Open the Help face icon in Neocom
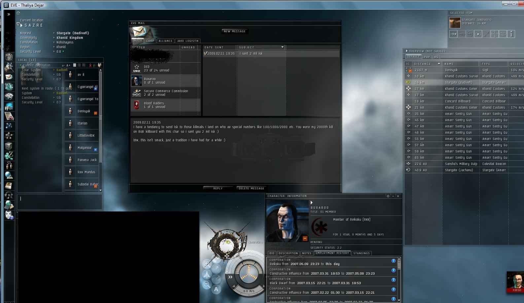Screen dimensions: 524x303 click(x=9, y=215)
